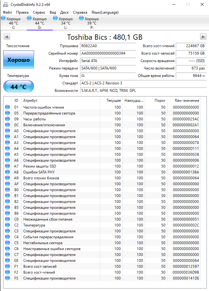Go to previous disk with left arrow

[7, 37]
